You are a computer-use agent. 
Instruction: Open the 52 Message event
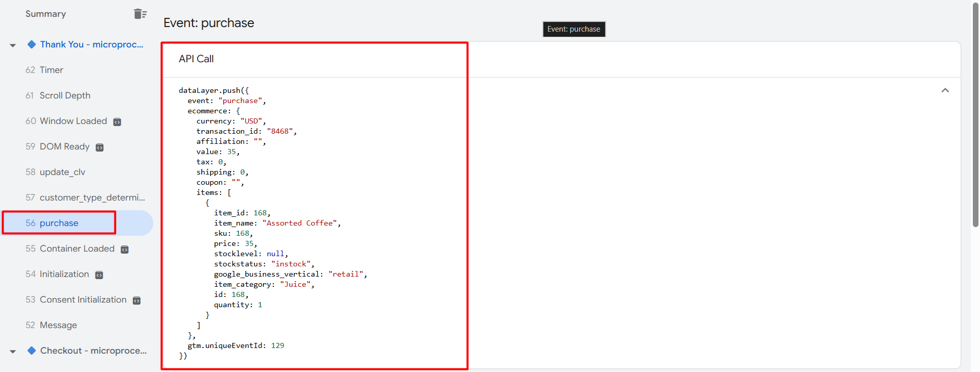[x=58, y=325]
